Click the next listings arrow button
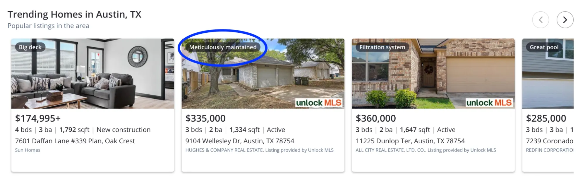Image resolution: width=585 pixels, height=183 pixels. coord(565,20)
